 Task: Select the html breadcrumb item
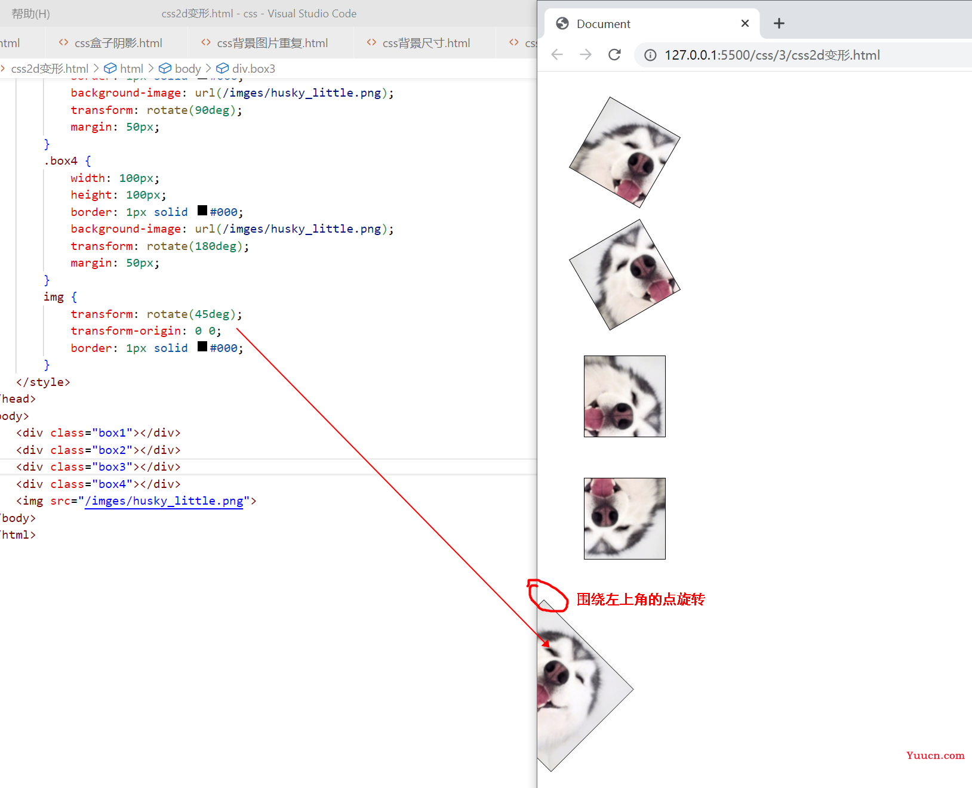(x=131, y=69)
